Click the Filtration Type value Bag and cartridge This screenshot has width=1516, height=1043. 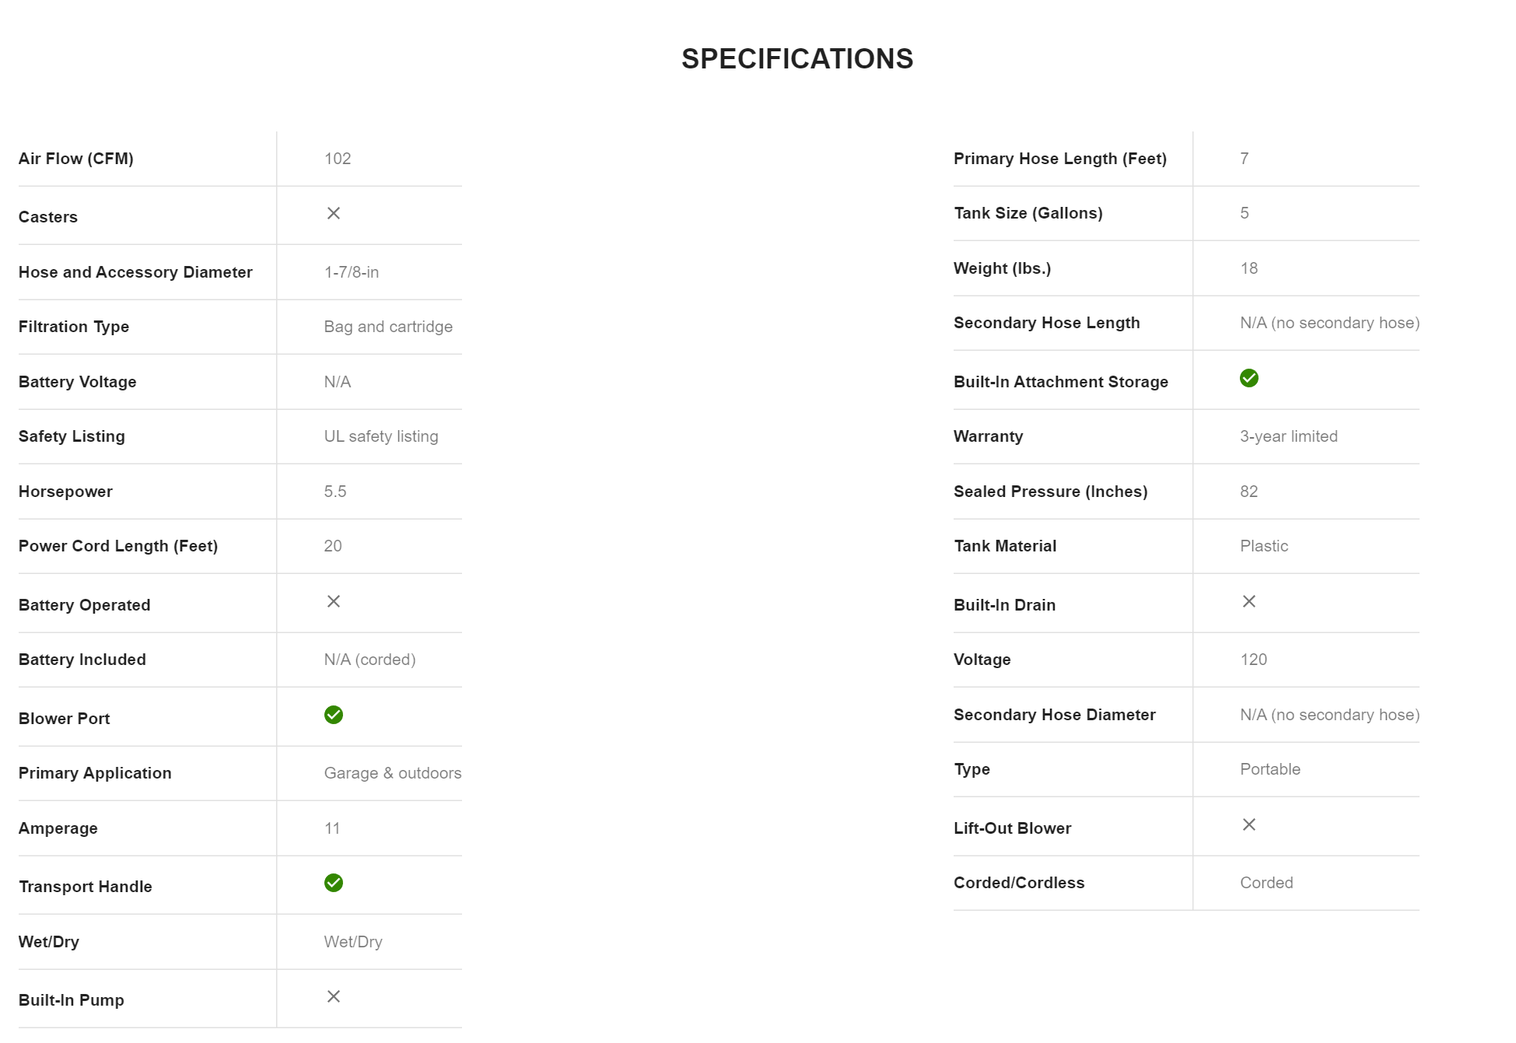388,327
